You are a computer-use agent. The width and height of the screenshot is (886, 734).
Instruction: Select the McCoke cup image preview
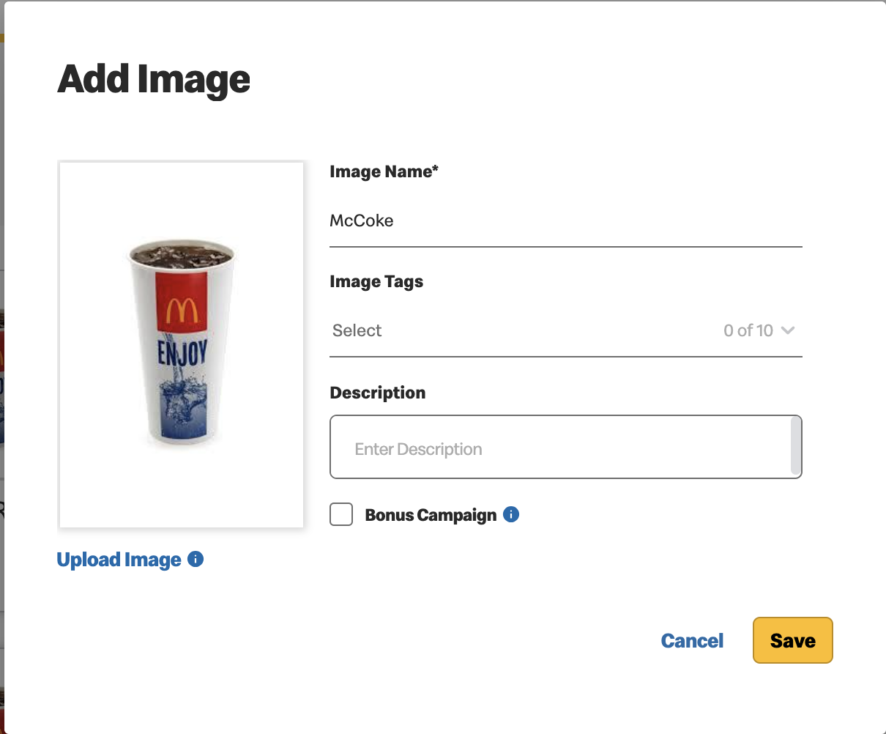[182, 344]
